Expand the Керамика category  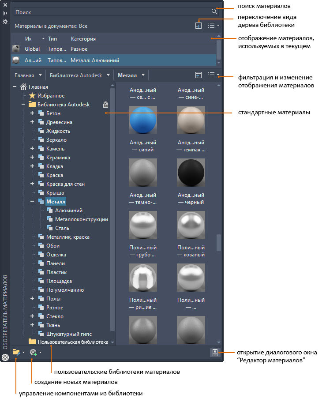click(x=32, y=157)
